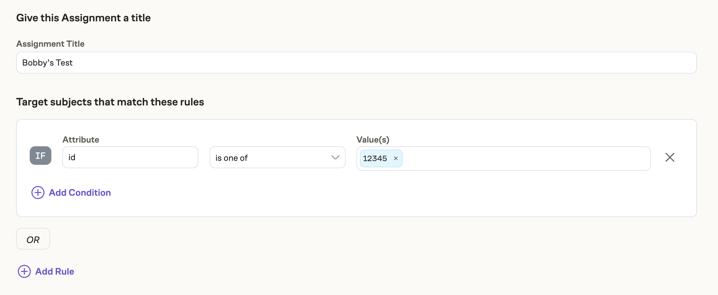This screenshot has width=718, height=295.
Task: Click the plus icon beside Add Rule
Action: (24, 271)
